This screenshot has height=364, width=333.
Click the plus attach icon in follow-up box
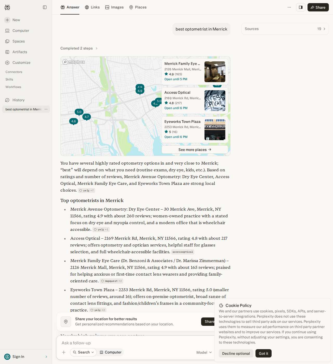point(64,352)
